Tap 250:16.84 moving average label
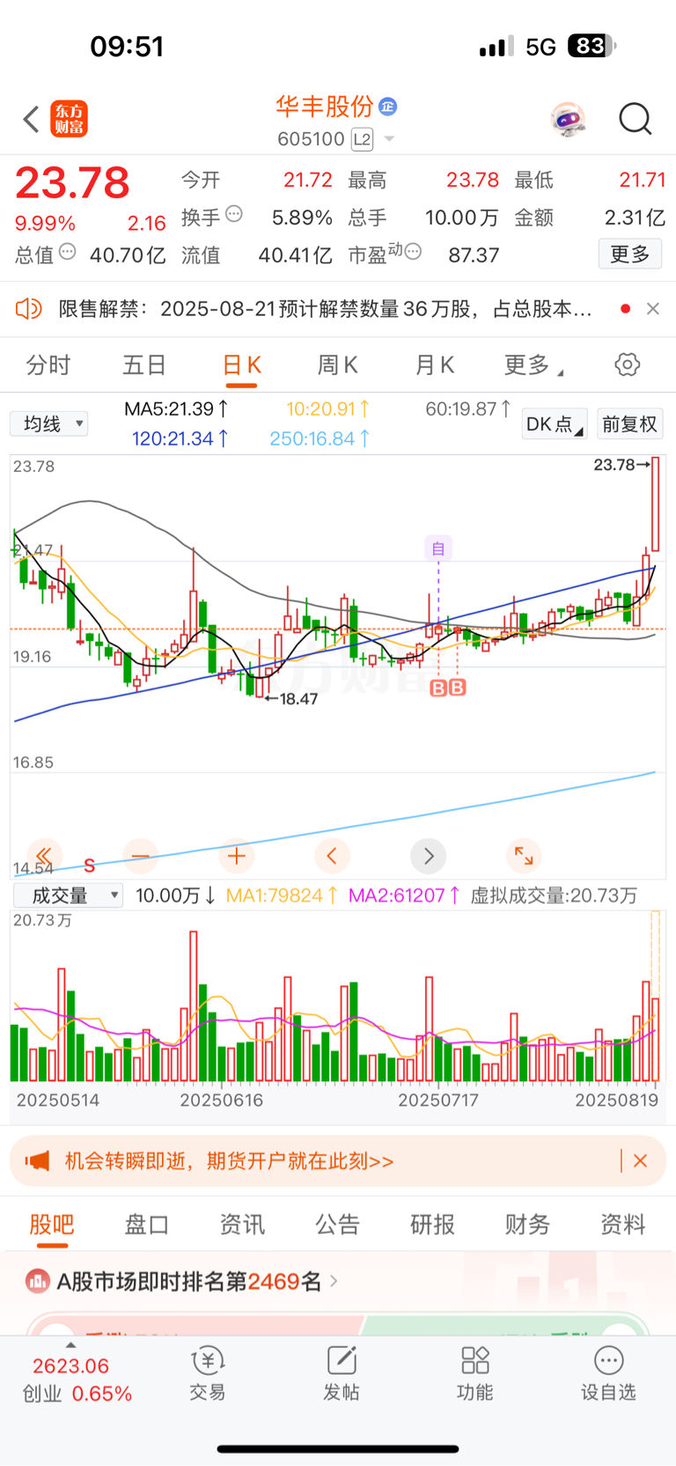The image size is (676, 1466). 320,438
